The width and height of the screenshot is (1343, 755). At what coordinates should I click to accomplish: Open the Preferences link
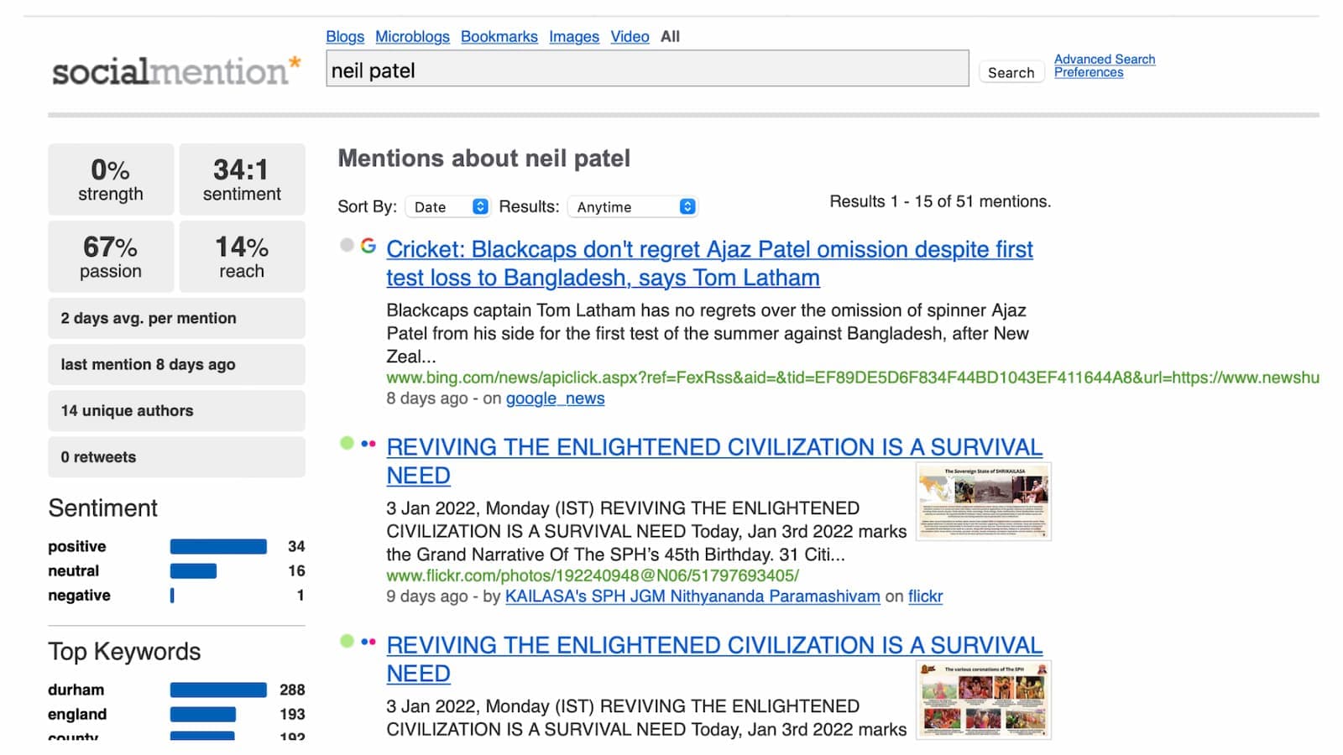tap(1089, 72)
